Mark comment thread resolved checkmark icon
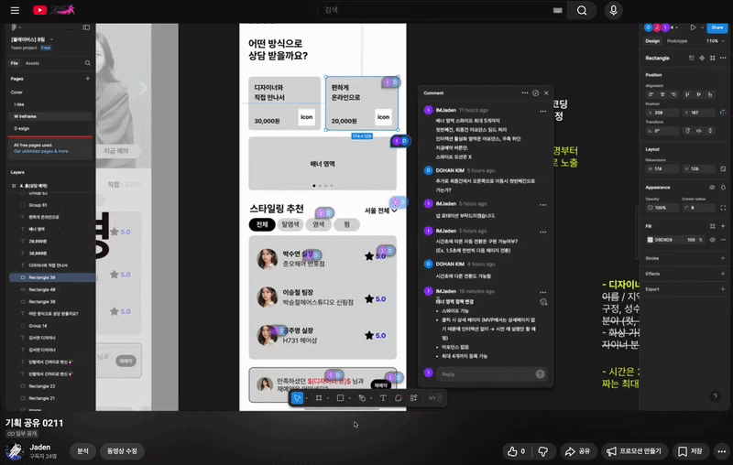This screenshot has height=465, width=733. [x=536, y=92]
